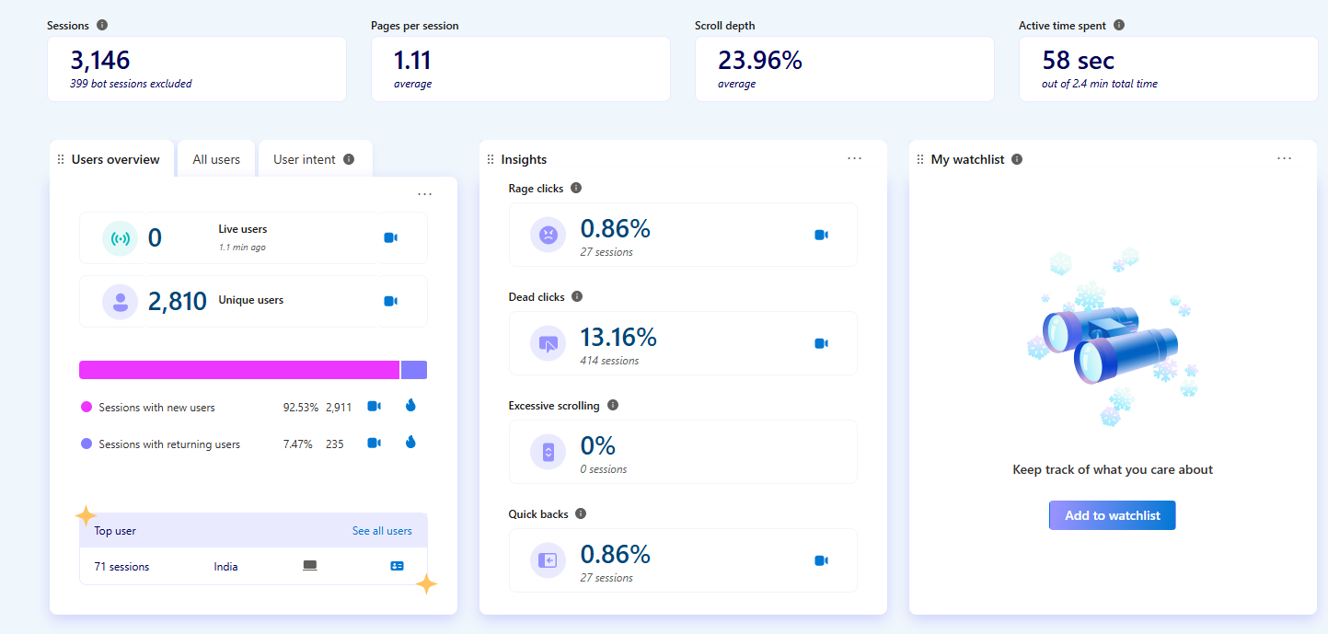Open Quick backs session recordings
The height and width of the screenshot is (634, 1328).
pyautogui.click(x=821, y=560)
